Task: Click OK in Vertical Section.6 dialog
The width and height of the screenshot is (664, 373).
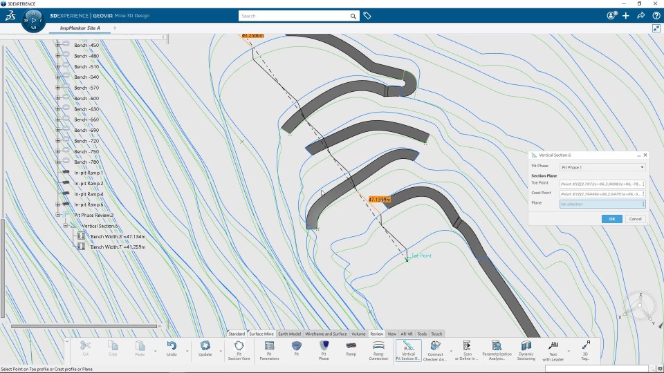Action: [612, 219]
